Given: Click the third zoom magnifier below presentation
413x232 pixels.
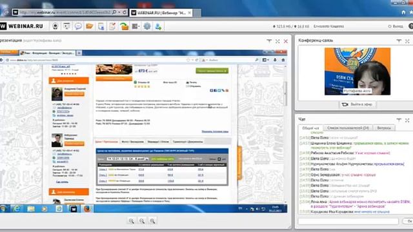Looking at the screenshot, I should (152, 221).
